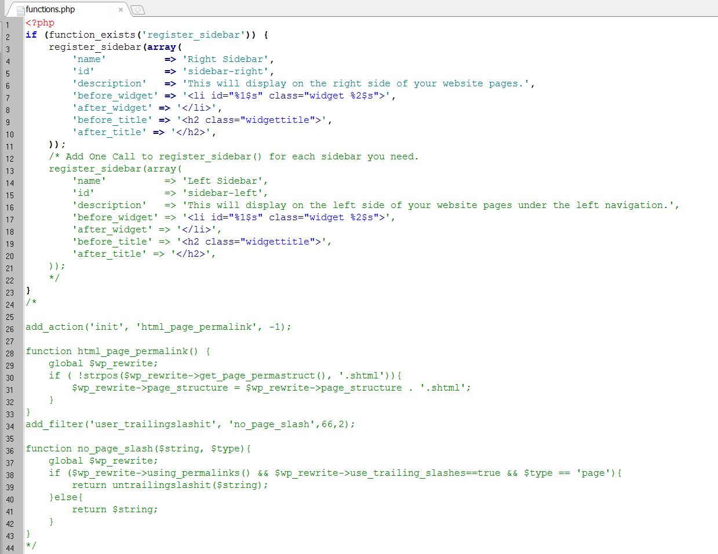Click 'get_page_permastruct()' call
The width and height of the screenshot is (718, 554).
266,376
